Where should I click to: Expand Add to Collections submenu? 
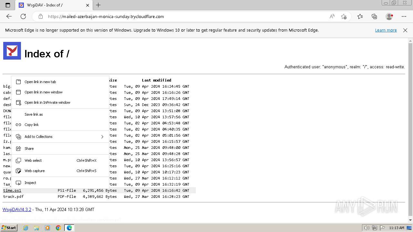pos(60,137)
